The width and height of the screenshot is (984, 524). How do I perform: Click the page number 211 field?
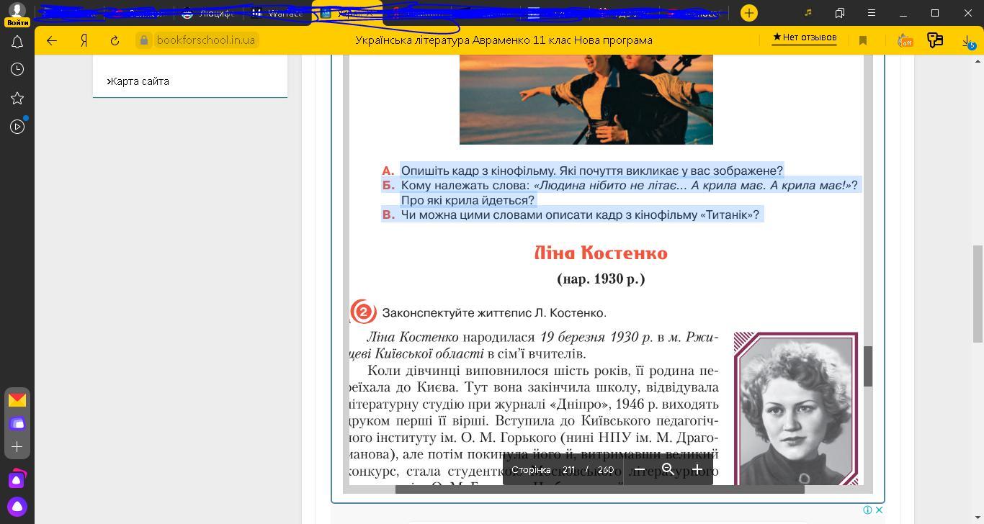[568, 469]
